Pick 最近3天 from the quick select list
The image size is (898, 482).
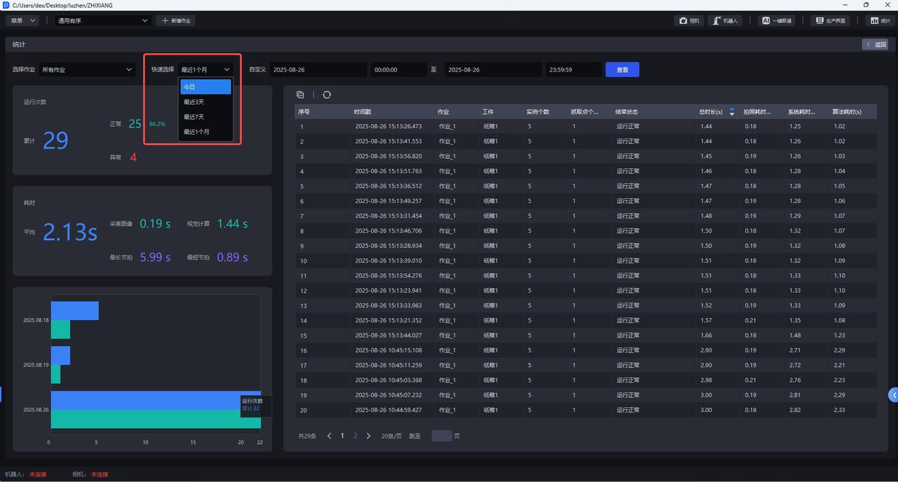pos(206,102)
